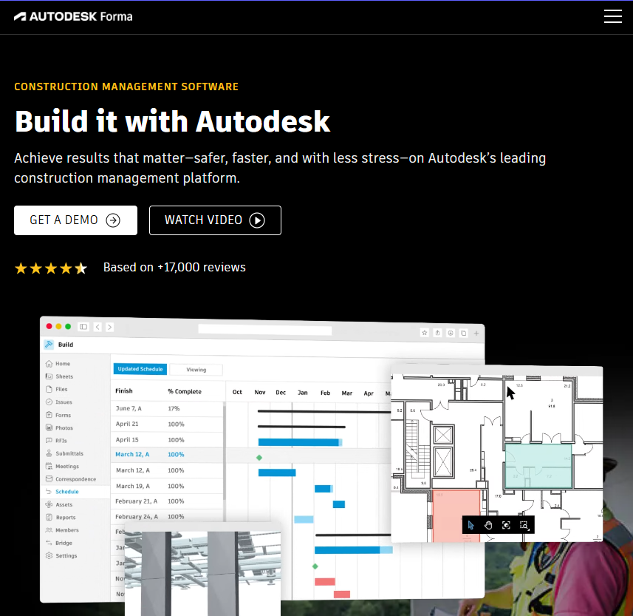633x616 pixels.
Task: Select the pan hand tool in floor plan toolbar
Action: point(488,525)
